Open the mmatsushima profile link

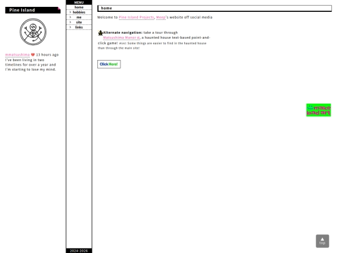(x=17, y=54)
